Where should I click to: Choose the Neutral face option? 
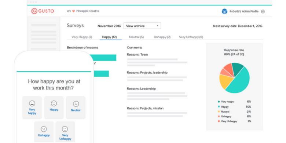click(76, 107)
